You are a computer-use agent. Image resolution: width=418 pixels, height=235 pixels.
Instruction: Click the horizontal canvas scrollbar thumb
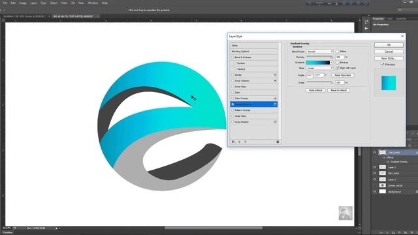click(x=214, y=228)
